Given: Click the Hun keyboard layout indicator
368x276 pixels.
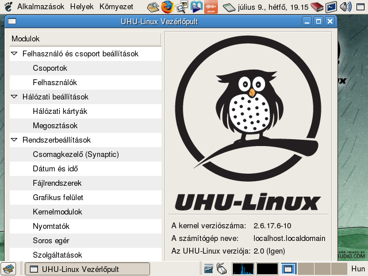Looking at the screenshot, I should point(358,269).
